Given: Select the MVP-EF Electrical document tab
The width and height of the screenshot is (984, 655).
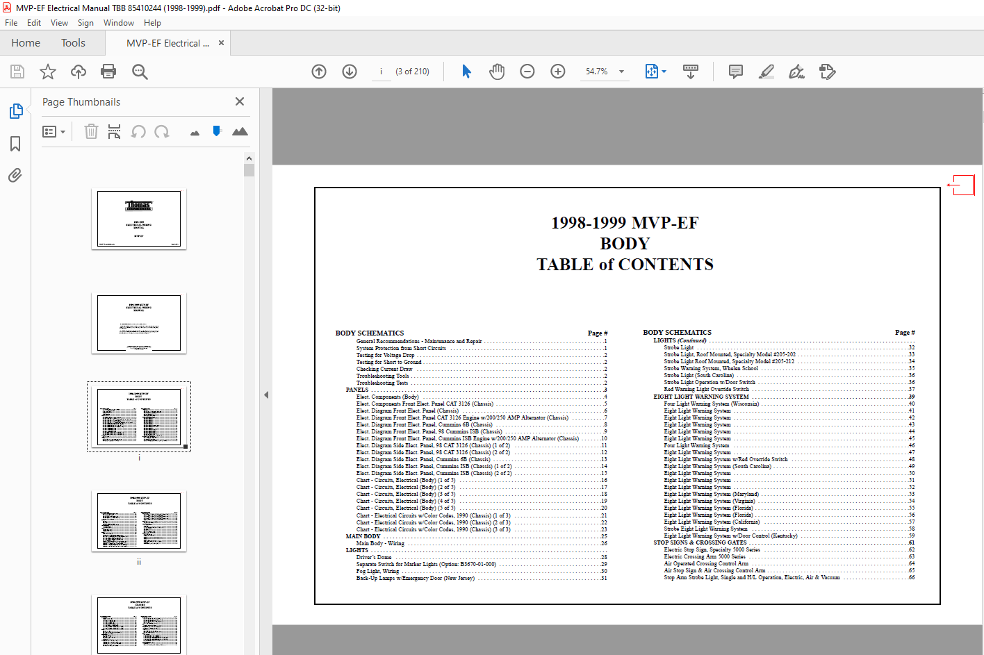Looking at the screenshot, I should pos(167,43).
